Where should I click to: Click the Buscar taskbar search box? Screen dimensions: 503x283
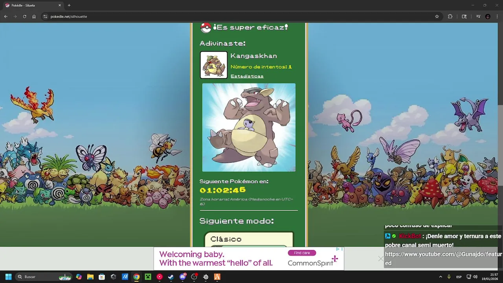click(44, 277)
